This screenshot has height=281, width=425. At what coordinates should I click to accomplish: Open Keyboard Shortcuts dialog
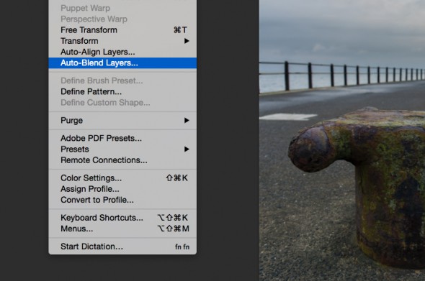pyautogui.click(x=122, y=218)
